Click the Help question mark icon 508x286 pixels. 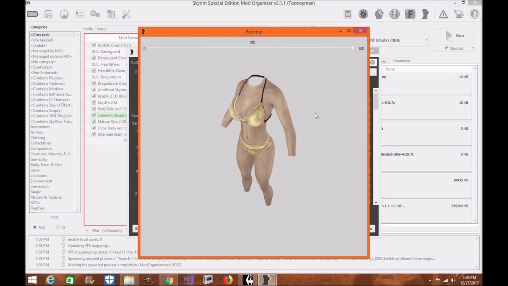coord(474,14)
